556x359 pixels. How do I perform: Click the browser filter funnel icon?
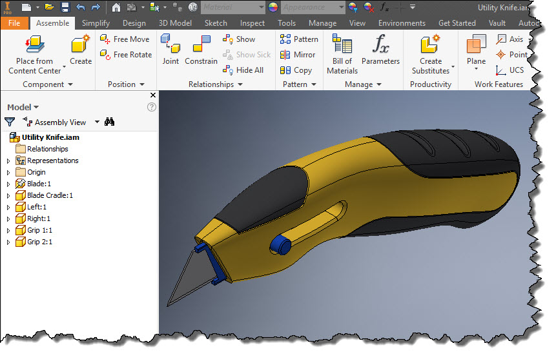[10, 122]
